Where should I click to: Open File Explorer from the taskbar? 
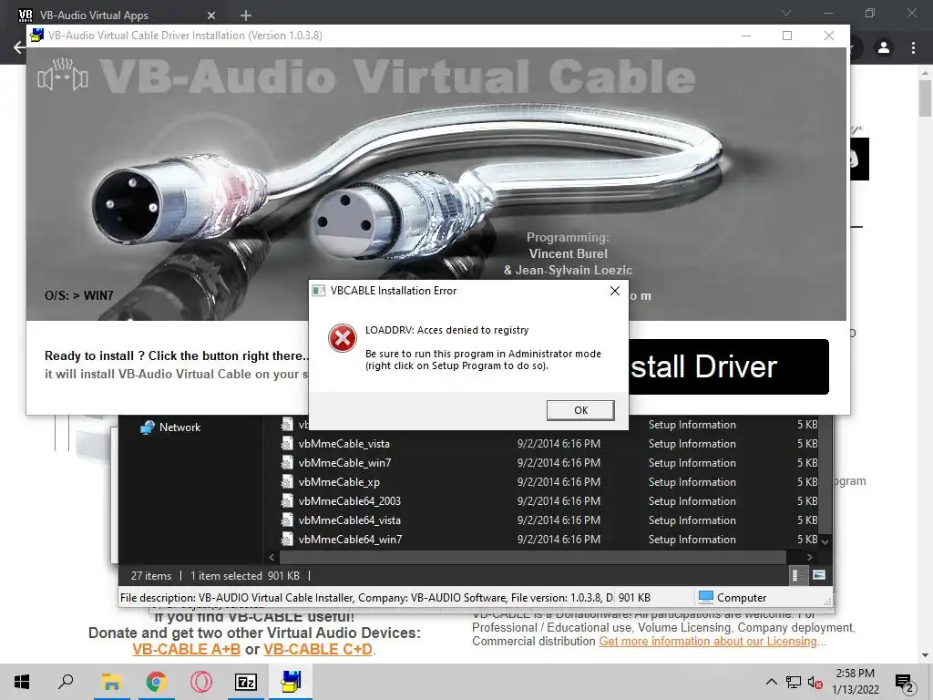[x=111, y=682]
